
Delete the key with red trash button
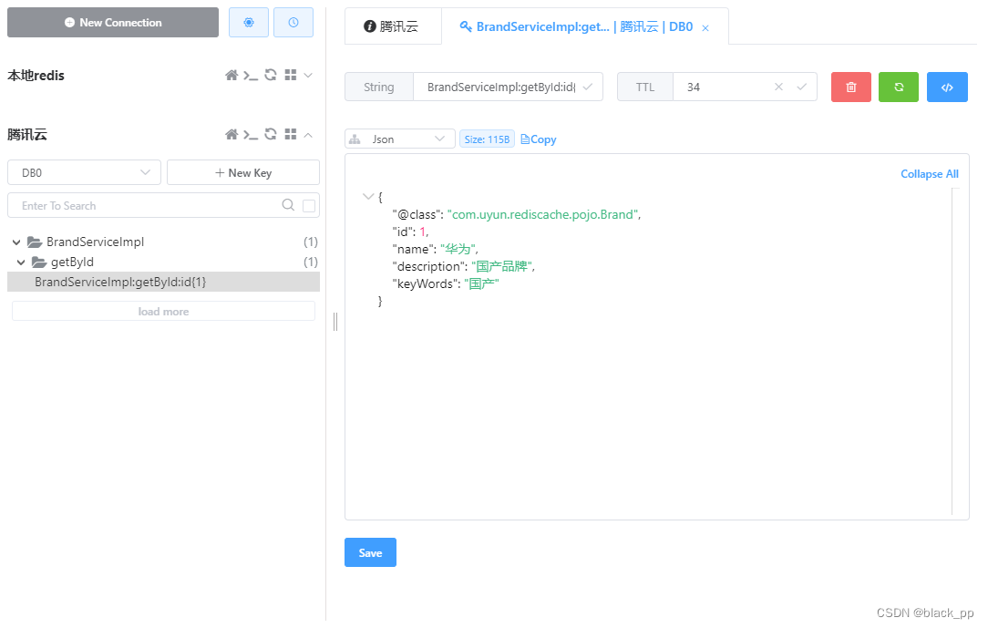851,87
